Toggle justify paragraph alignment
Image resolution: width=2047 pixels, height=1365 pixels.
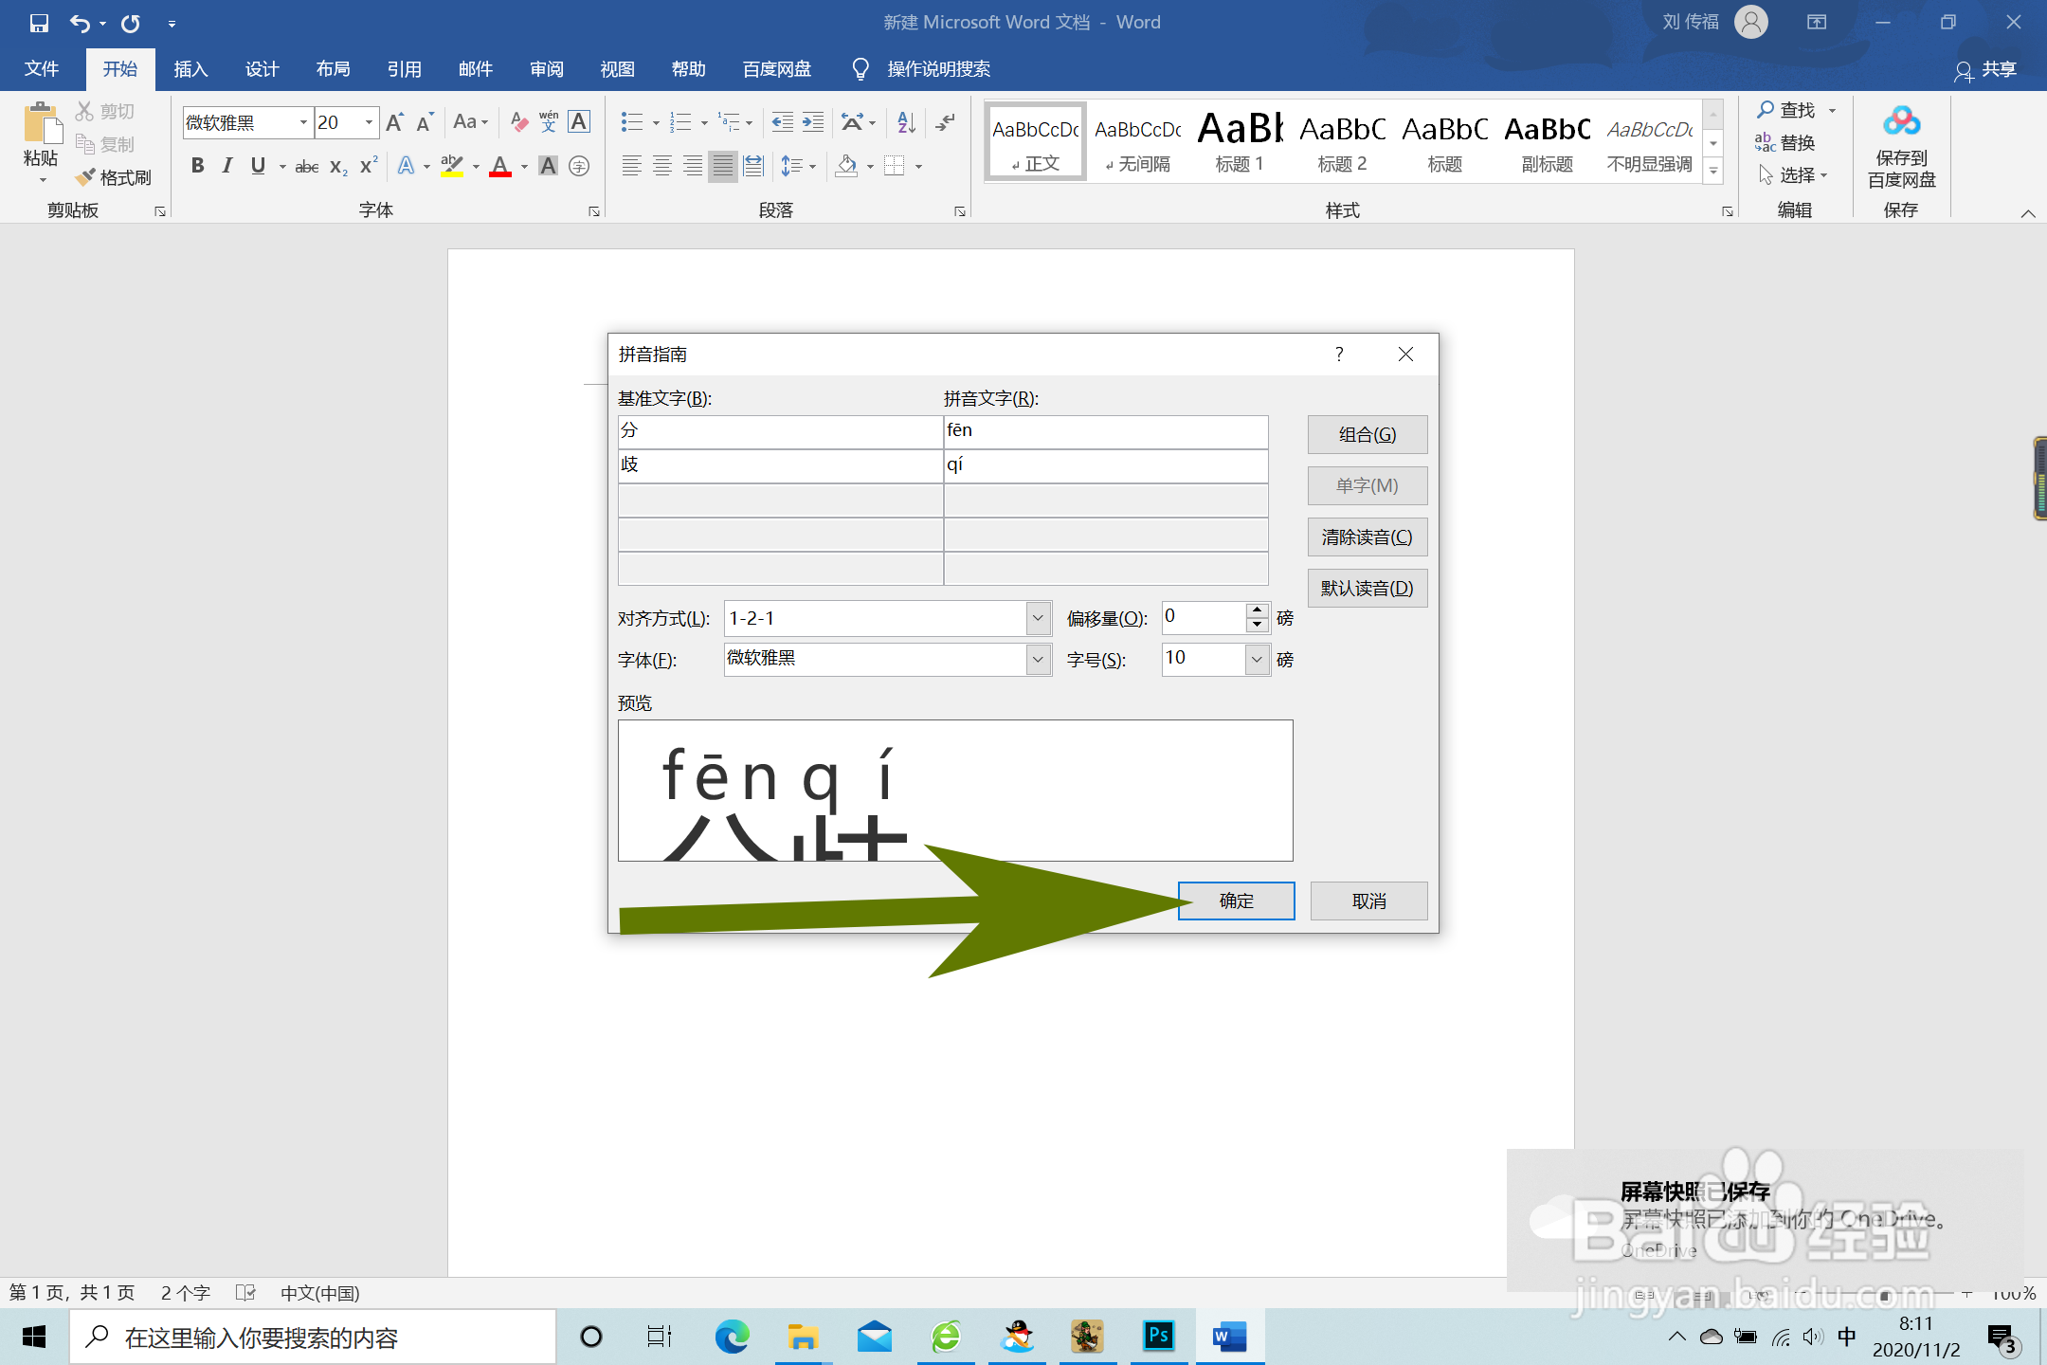coord(722,167)
